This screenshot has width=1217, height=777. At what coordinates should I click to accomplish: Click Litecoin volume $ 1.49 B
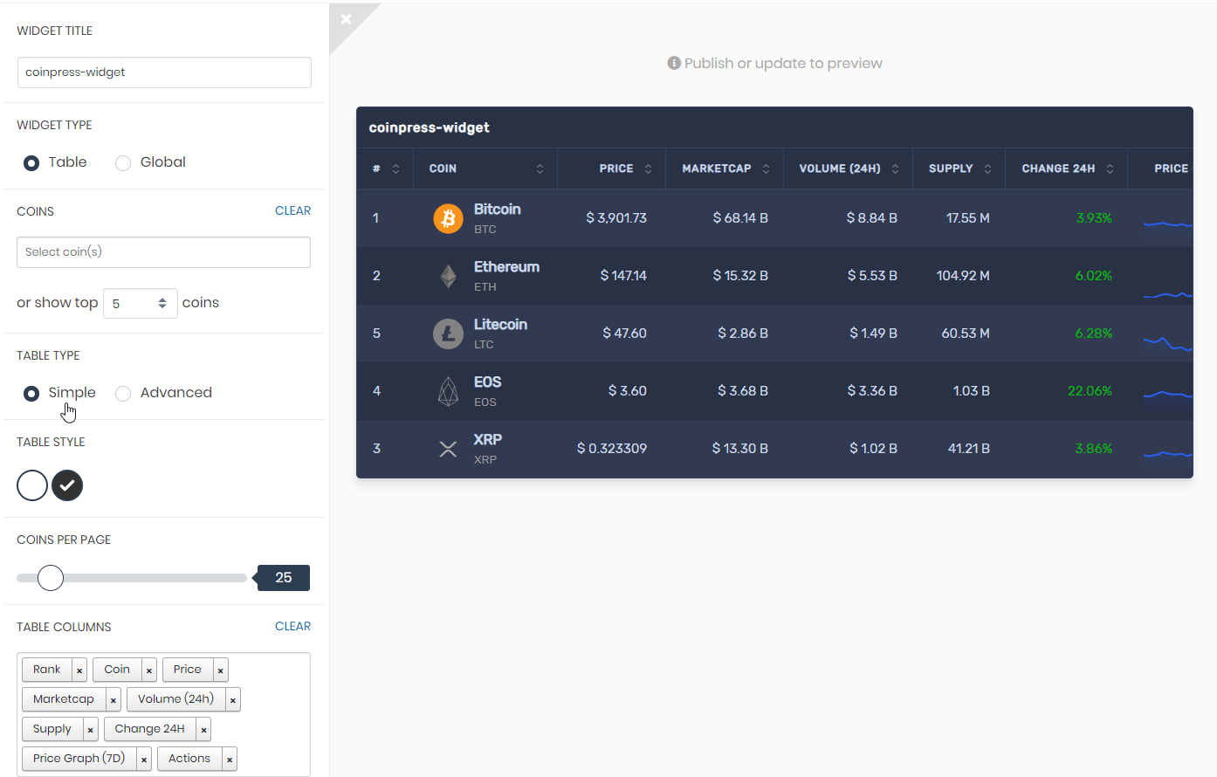point(873,333)
